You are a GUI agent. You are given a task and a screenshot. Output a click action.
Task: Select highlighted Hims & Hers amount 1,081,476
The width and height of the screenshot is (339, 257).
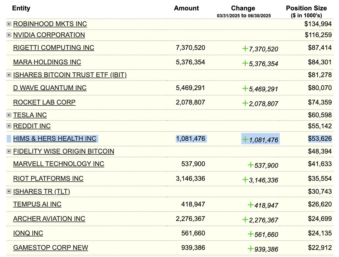190,139
